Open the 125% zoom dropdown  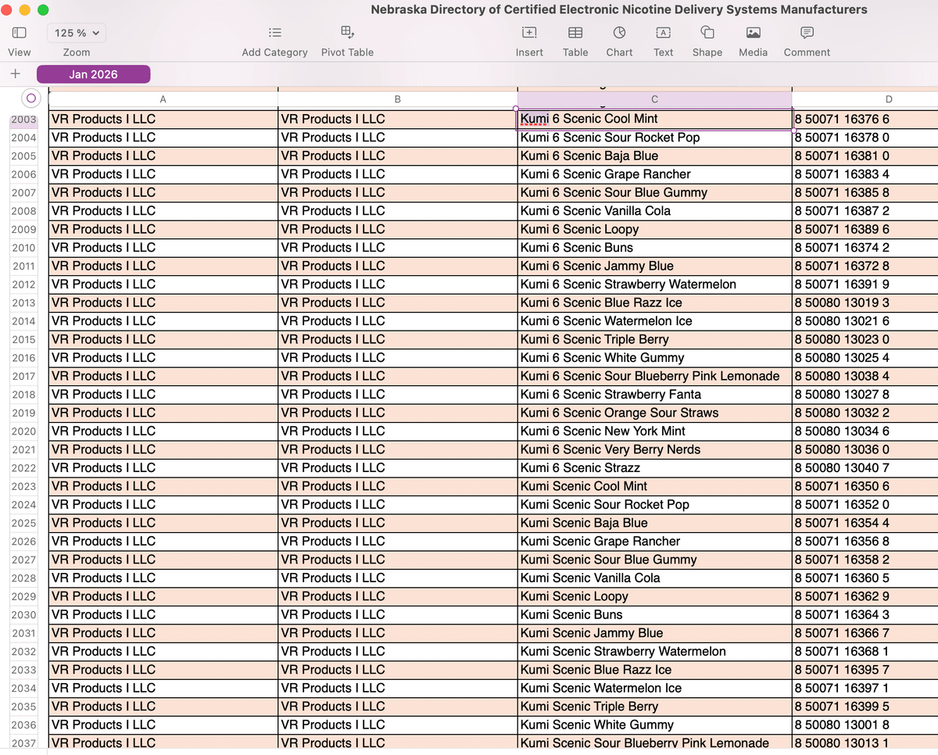(x=77, y=33)
